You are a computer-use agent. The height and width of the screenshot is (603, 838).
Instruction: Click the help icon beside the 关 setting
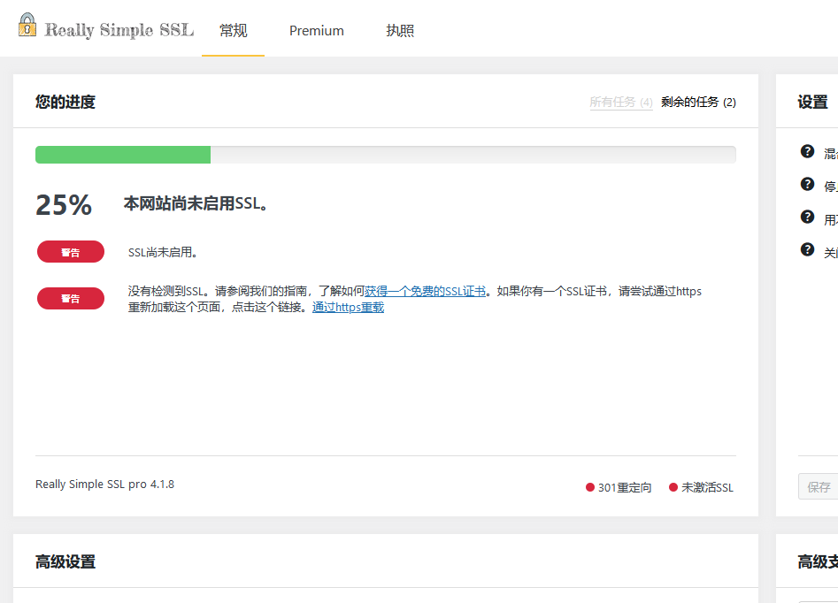tap(807, 249)
